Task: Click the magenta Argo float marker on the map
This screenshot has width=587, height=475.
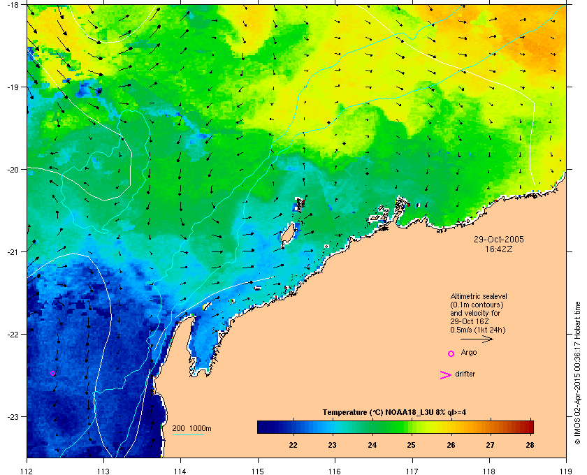Action: [53, 373]
